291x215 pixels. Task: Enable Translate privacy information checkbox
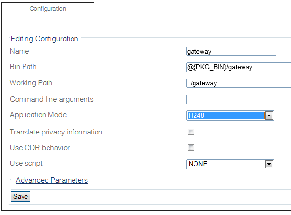point(191,132)
